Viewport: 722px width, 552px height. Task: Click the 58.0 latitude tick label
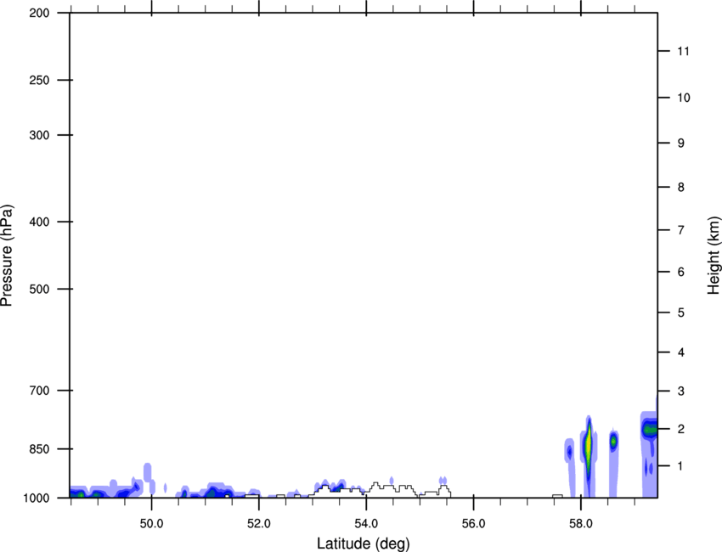[581, 524]
